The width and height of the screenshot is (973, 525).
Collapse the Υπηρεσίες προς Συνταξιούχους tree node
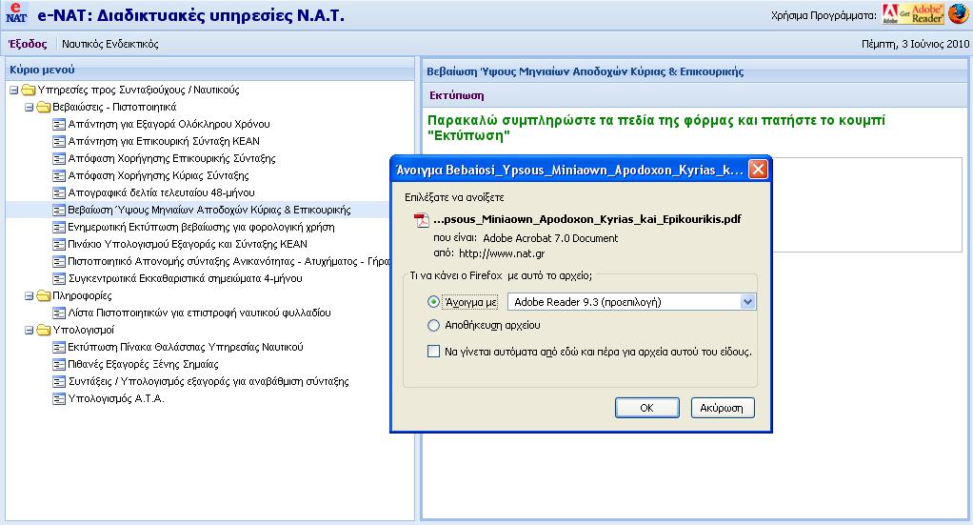coord(13,91)
